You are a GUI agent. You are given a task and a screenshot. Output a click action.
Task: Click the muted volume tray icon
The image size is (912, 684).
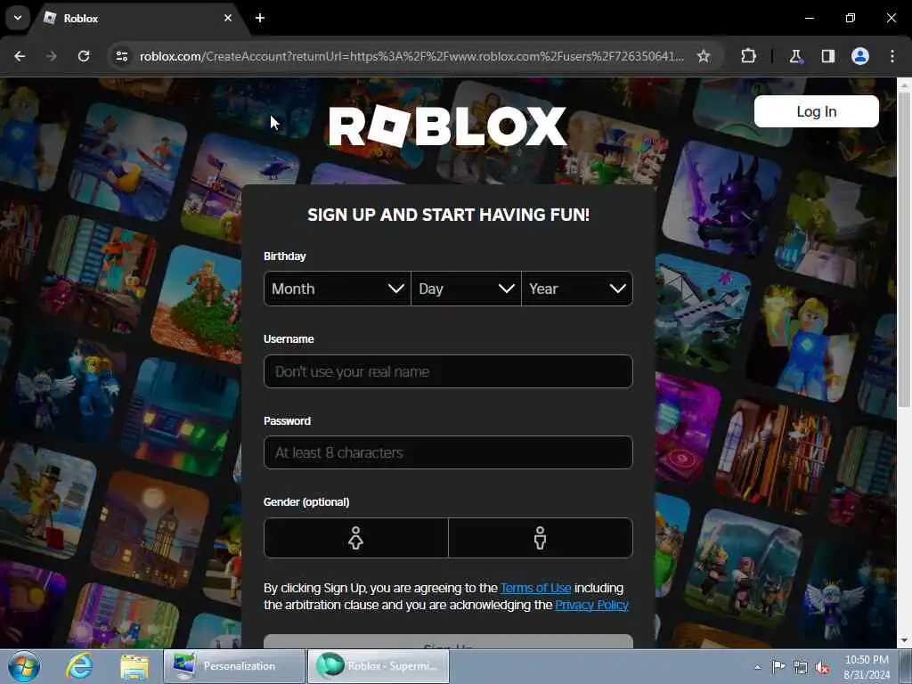pos(822,667)
